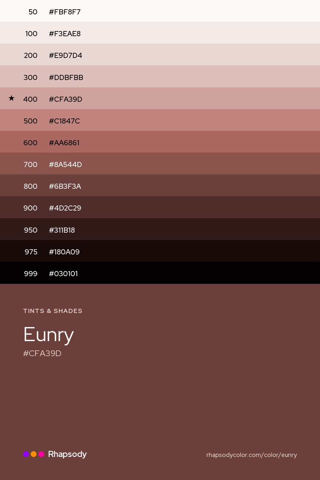Select the #E9D7D4 shade 200 swatch

[160, 54]
